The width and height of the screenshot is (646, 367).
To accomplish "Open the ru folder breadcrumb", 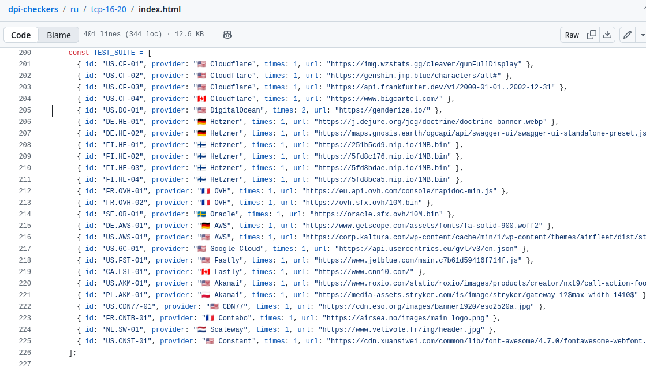I will click(x=74, y=9).
